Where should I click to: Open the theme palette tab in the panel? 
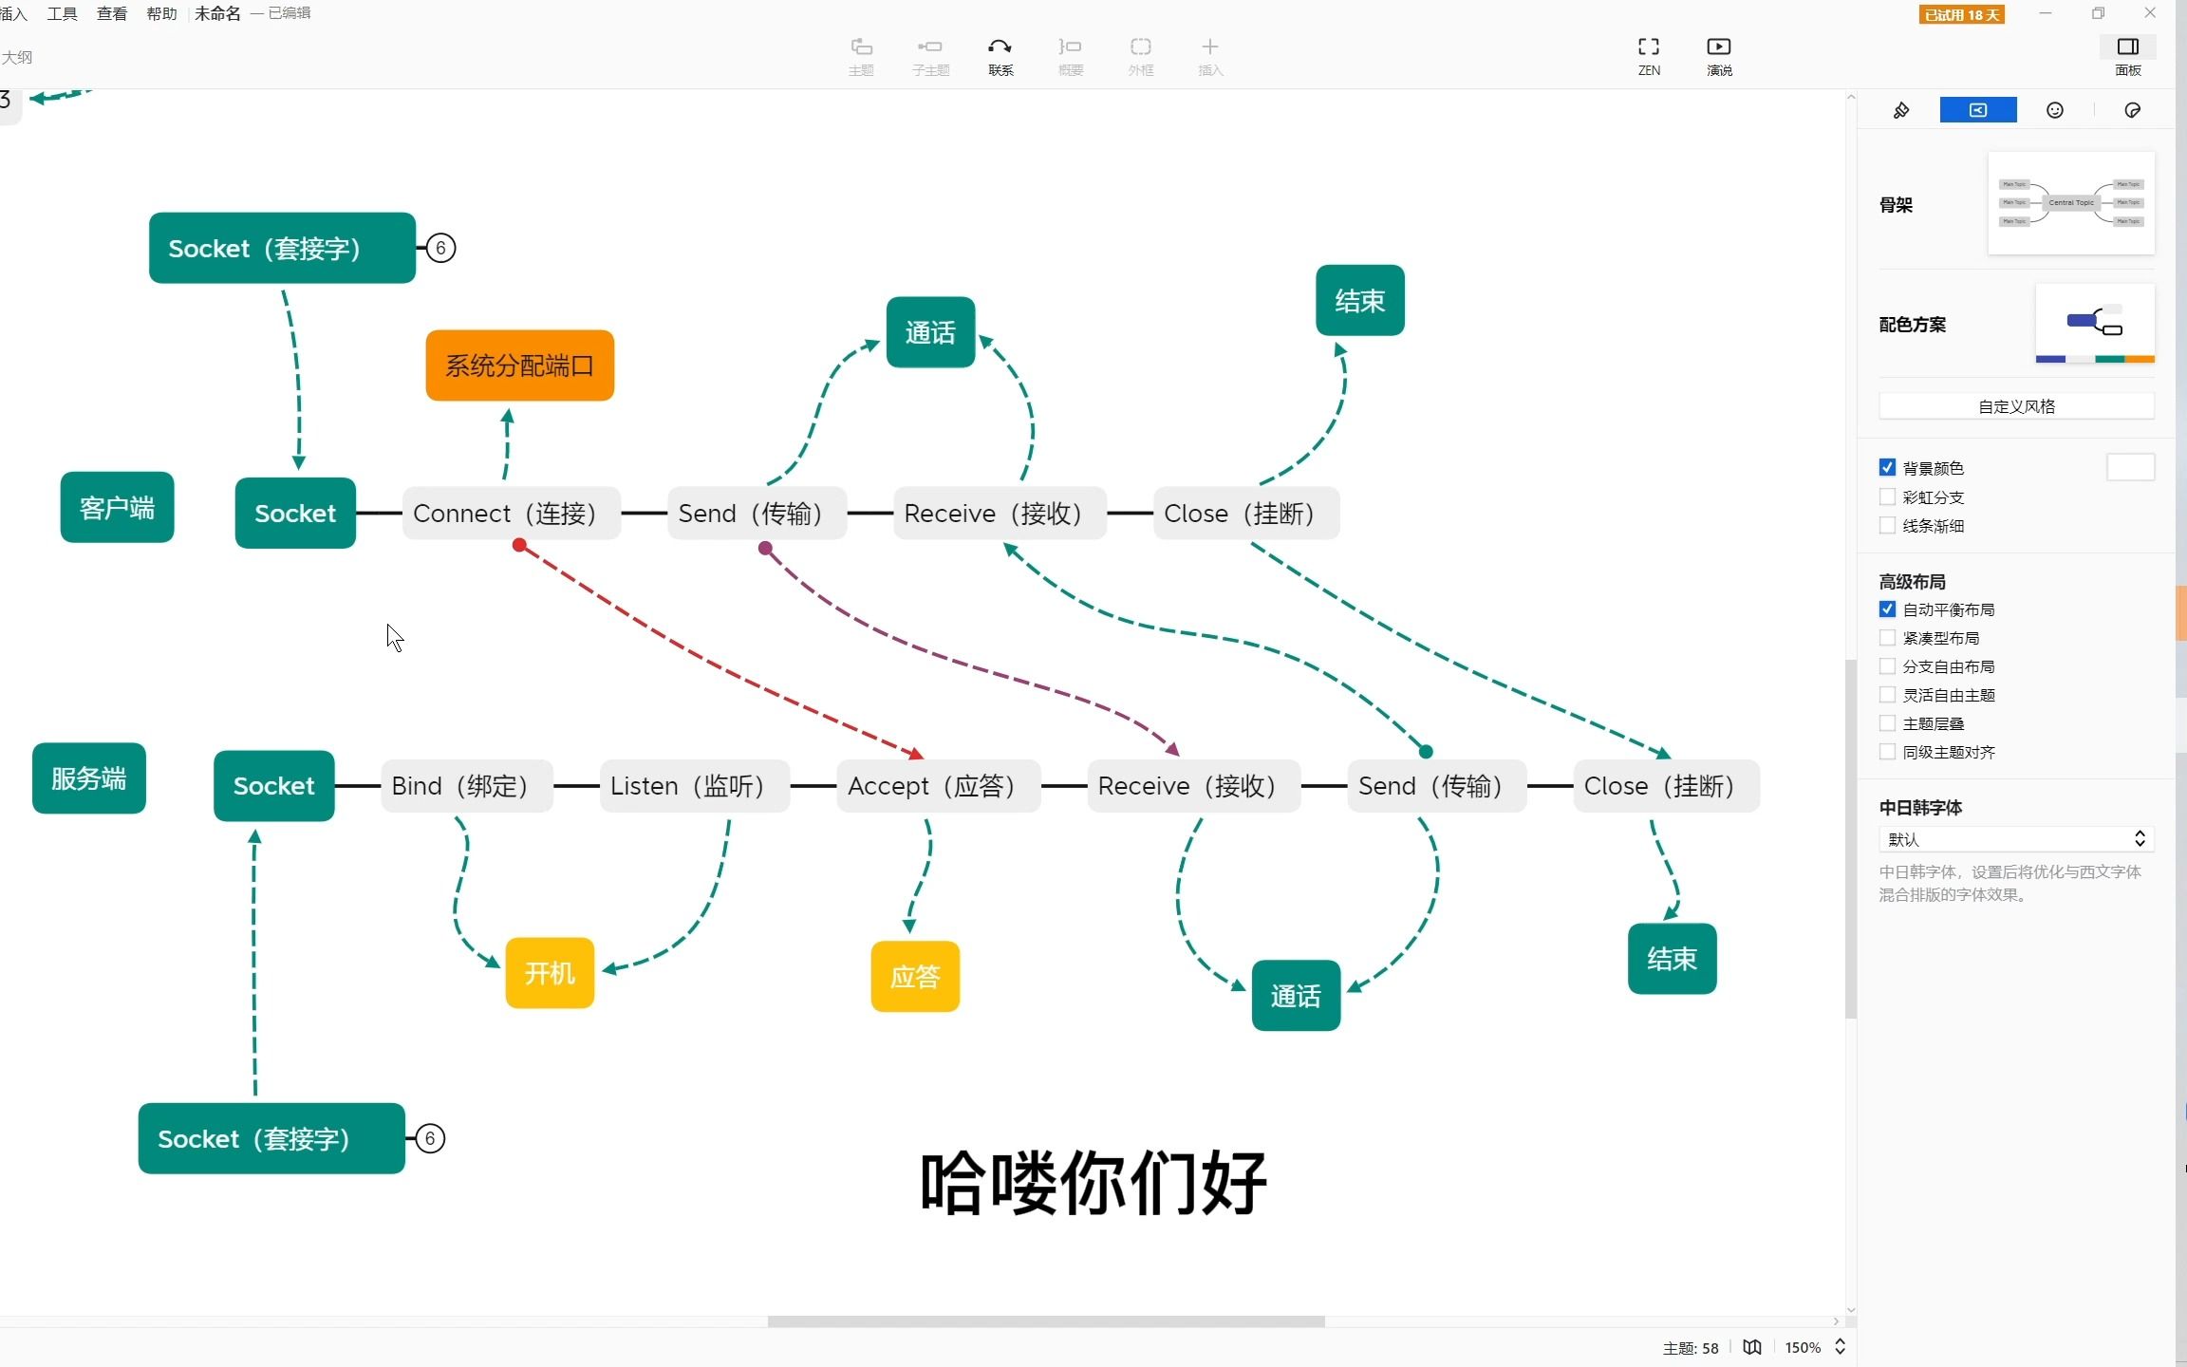(2132, 111)
